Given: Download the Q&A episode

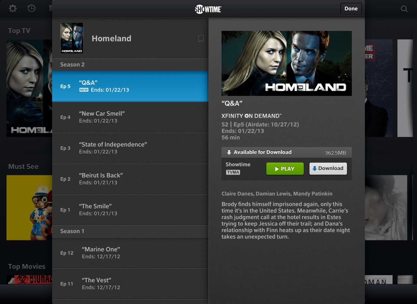Looking at the screenshot, I should [x=328, y=168].
